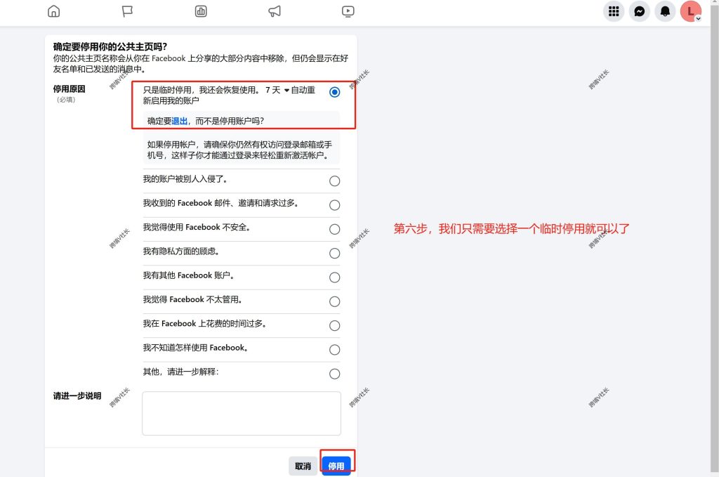Select the 只是临时停用 radio option

click(x=335, y=92)
